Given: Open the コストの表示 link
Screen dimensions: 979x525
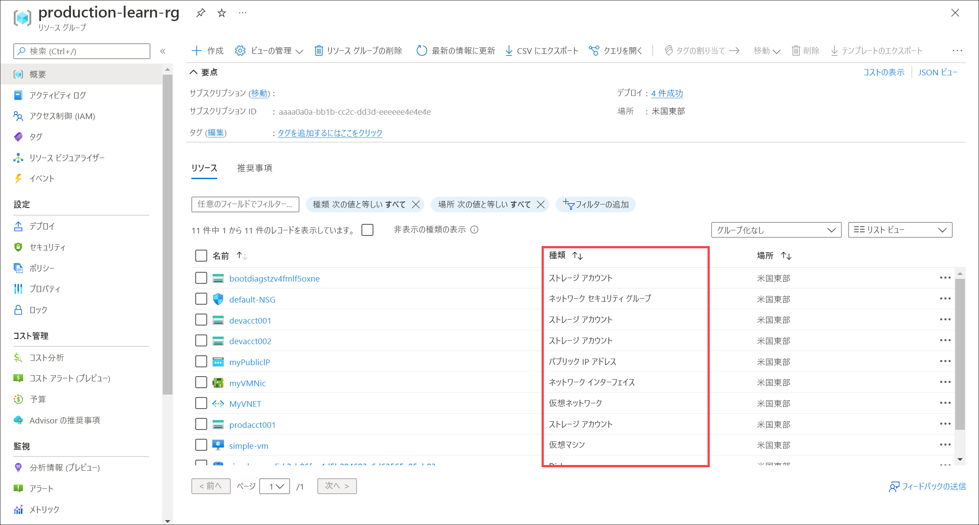Looking at the screenshot, I should [x=884, y=72].
